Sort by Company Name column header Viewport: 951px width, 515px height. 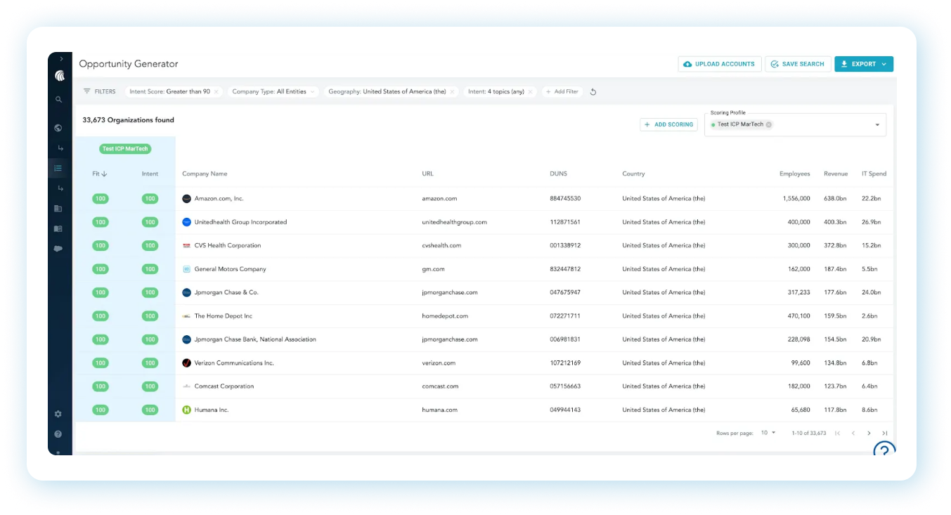tap(205, 174)
